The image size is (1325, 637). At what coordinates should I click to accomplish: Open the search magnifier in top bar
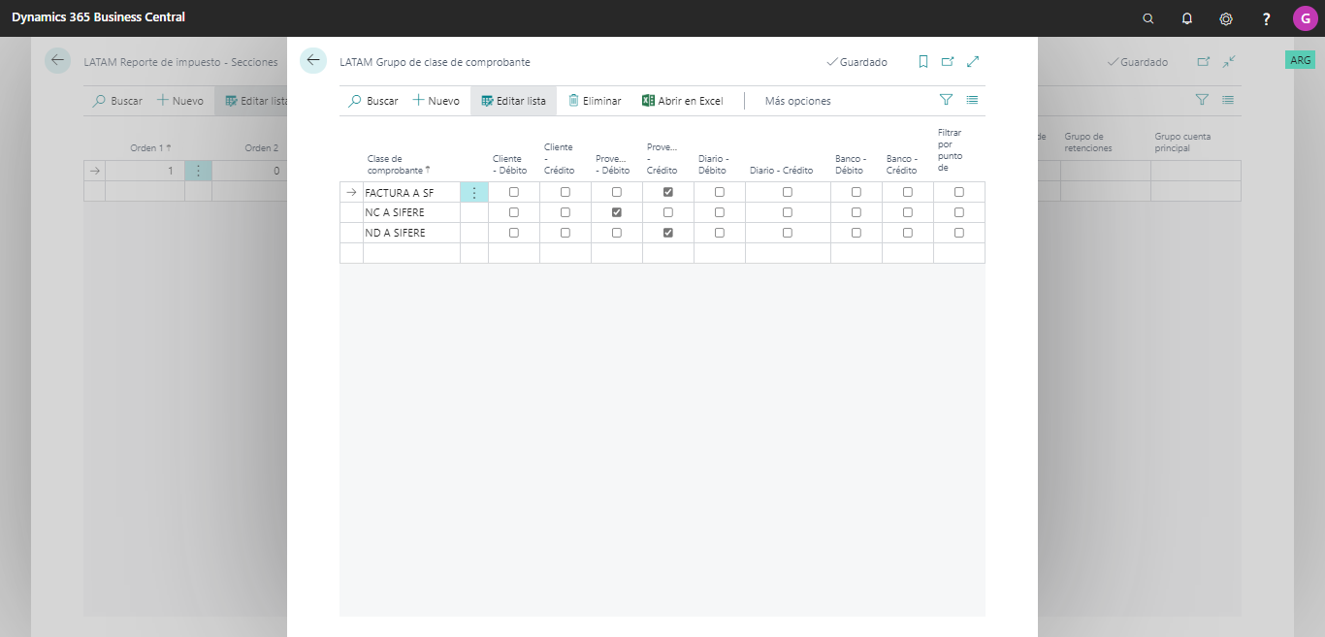pos(1148,18)
